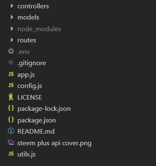Click the braces icon beside package.json
The image size is (156, 166).
click(11, 120)
